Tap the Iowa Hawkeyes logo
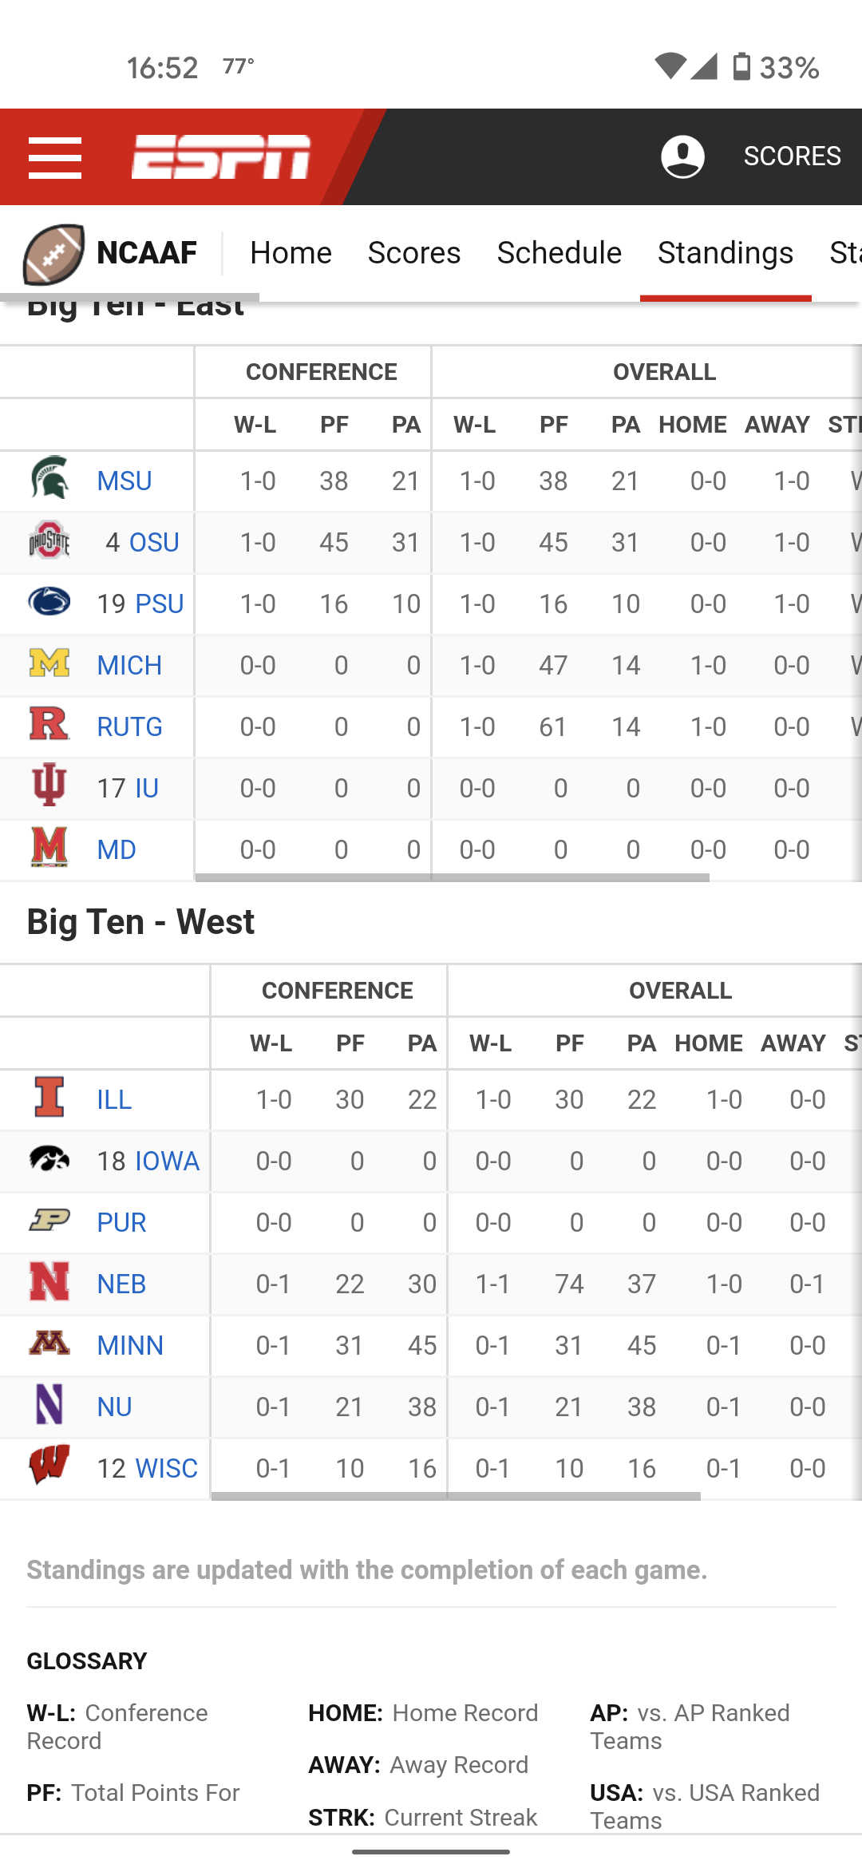This screenshot has height=1868, width=862. (49, 1158)
